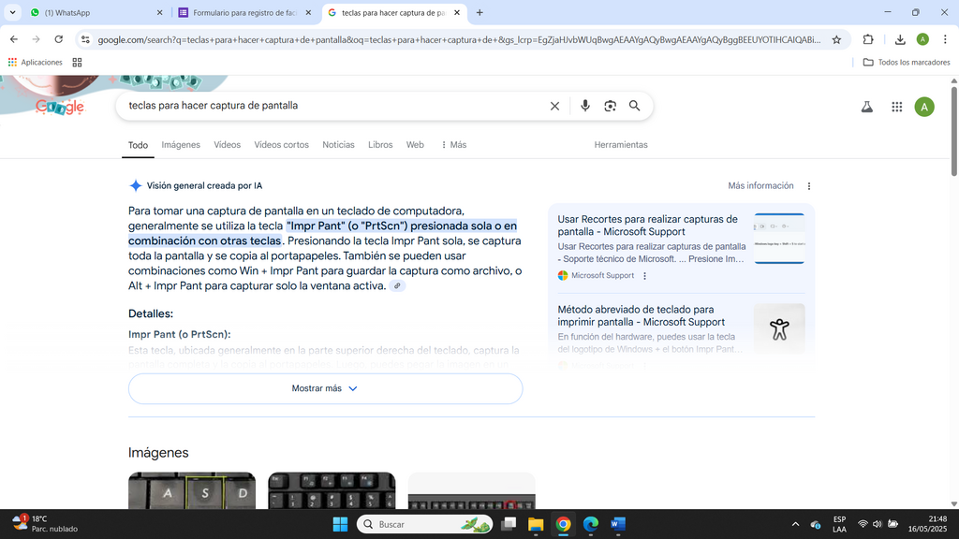Image resolution: width=959 pixels, height=539 pixels.
Task: Open Herramientas search tools
Action: [621, 145]
